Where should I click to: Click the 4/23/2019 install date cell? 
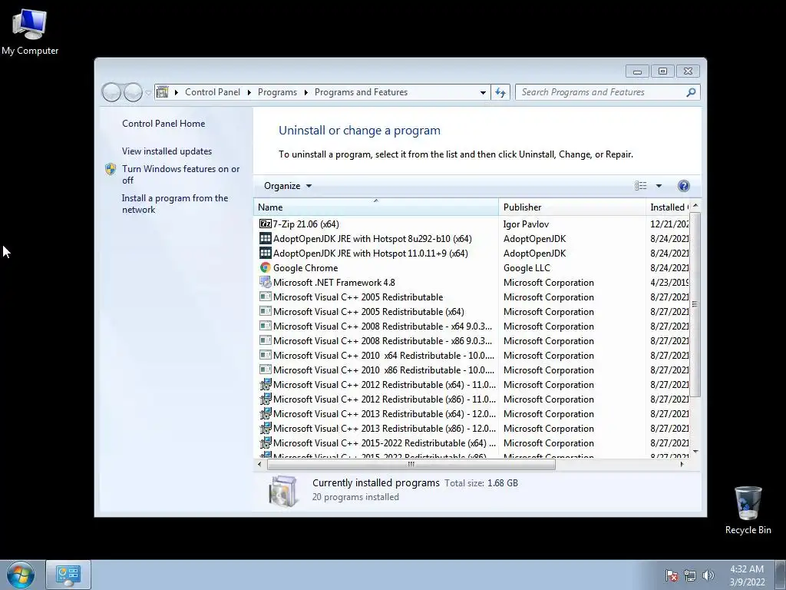669,283
